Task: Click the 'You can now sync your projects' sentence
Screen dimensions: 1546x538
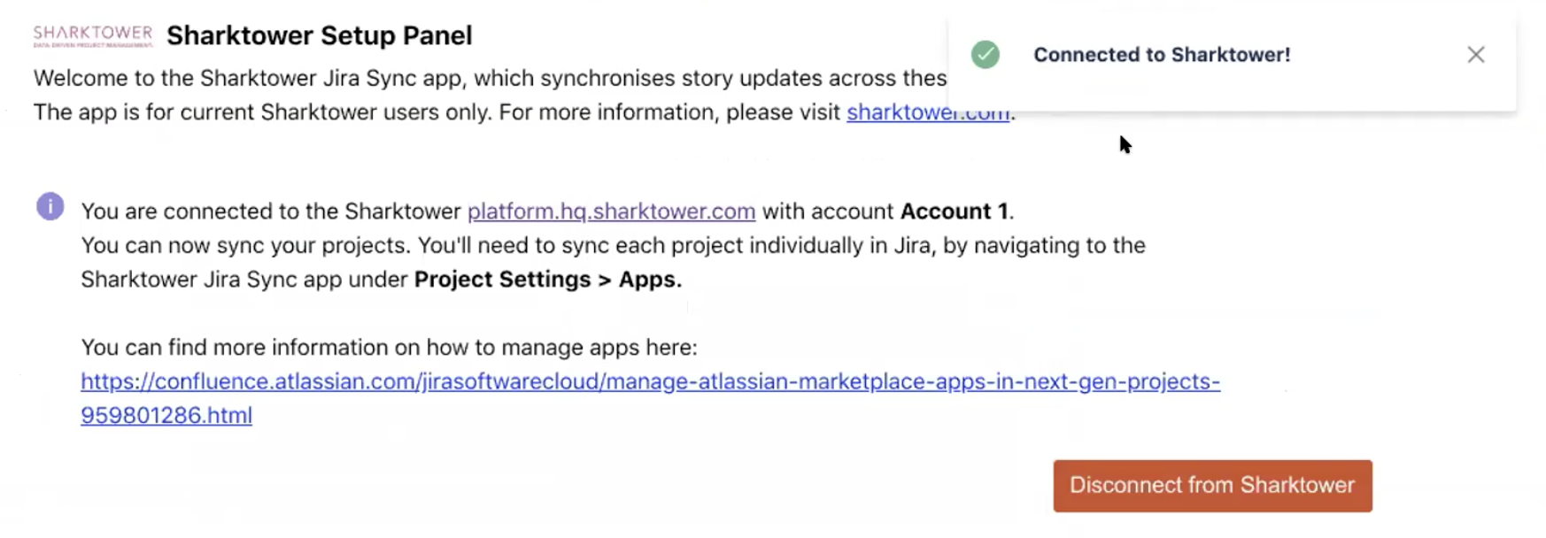Action: point(245,245)
